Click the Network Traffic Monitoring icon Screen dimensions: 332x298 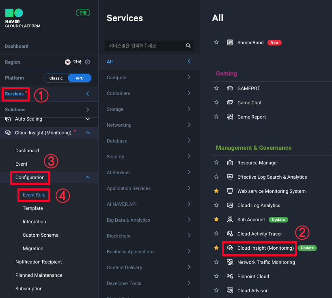(x=230, y=262)
